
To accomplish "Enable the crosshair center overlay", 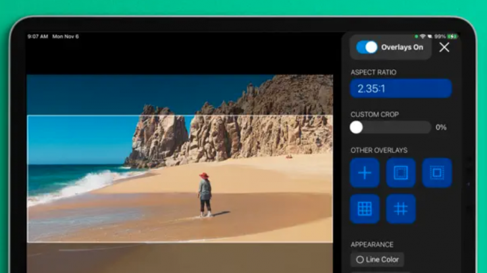I will click(x=365, y=173).
